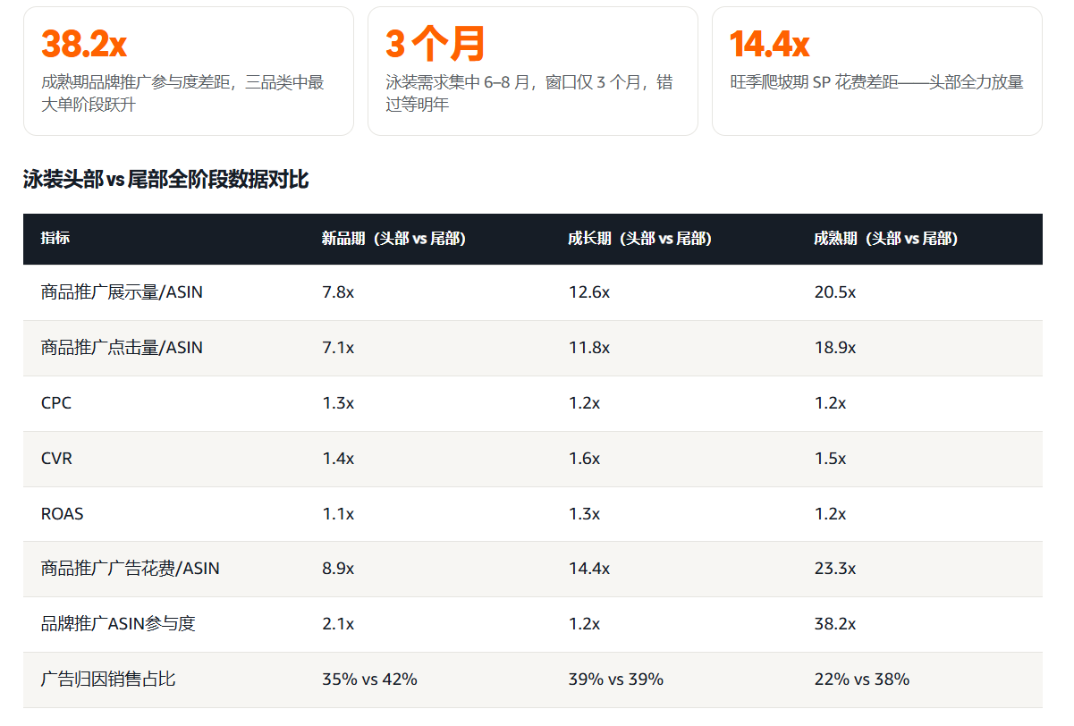Click the 新品期（头部 vs 尾部）column header
The width and height of the screenshot is (1074, 726).
coord(393,239)
